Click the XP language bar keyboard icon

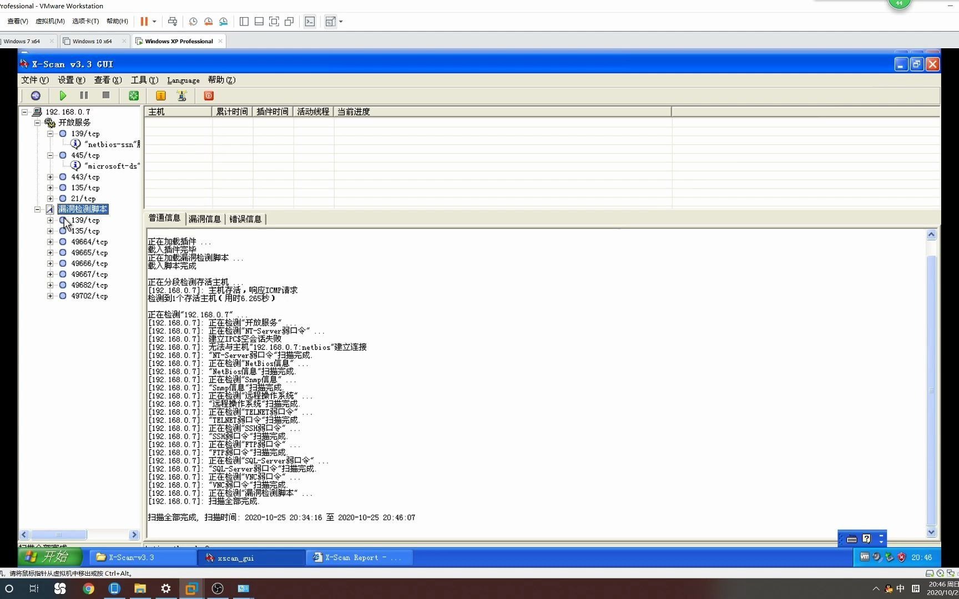(852, 539)
